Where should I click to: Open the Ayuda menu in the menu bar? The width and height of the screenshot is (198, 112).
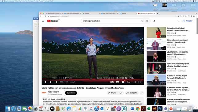coord(52,1)
